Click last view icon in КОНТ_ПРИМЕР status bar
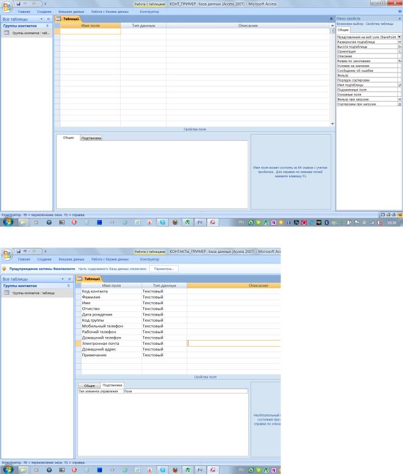 (400, 214)
